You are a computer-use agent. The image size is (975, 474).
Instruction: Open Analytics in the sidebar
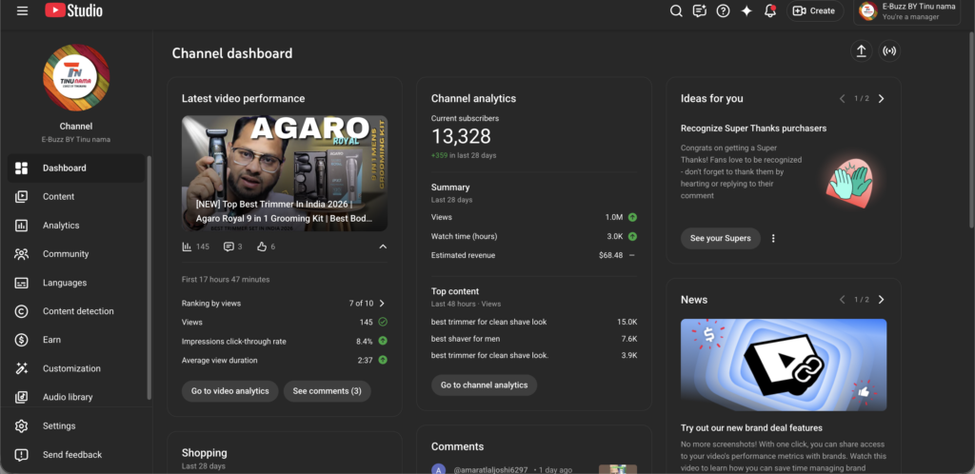coord(61,226)
